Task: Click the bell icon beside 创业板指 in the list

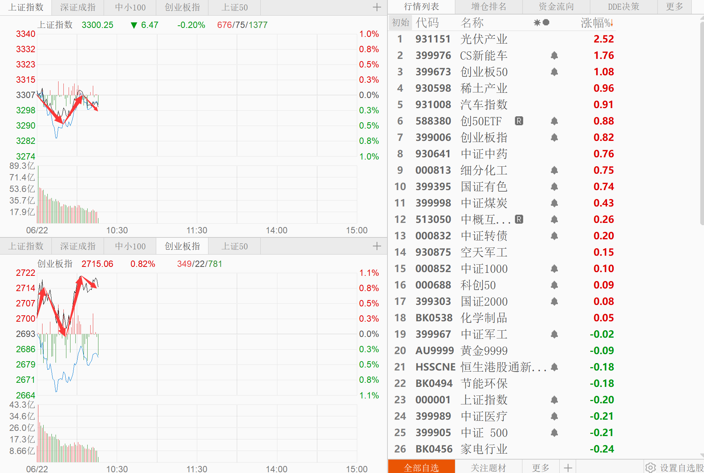Action: (554, 138)
